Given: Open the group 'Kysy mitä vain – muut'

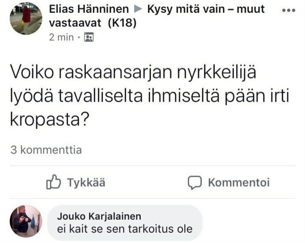Looking at the screenshot, I should (206, 10).
